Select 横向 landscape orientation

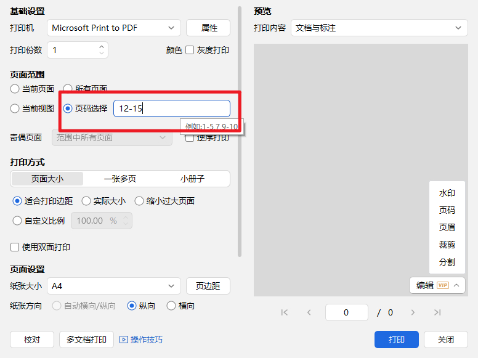171,306
